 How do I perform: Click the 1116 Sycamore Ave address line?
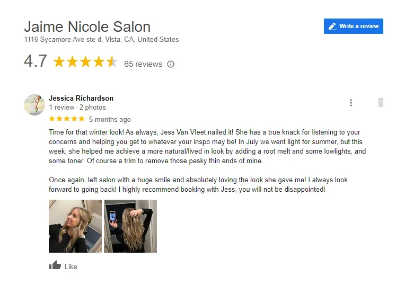tap(101, 40)
